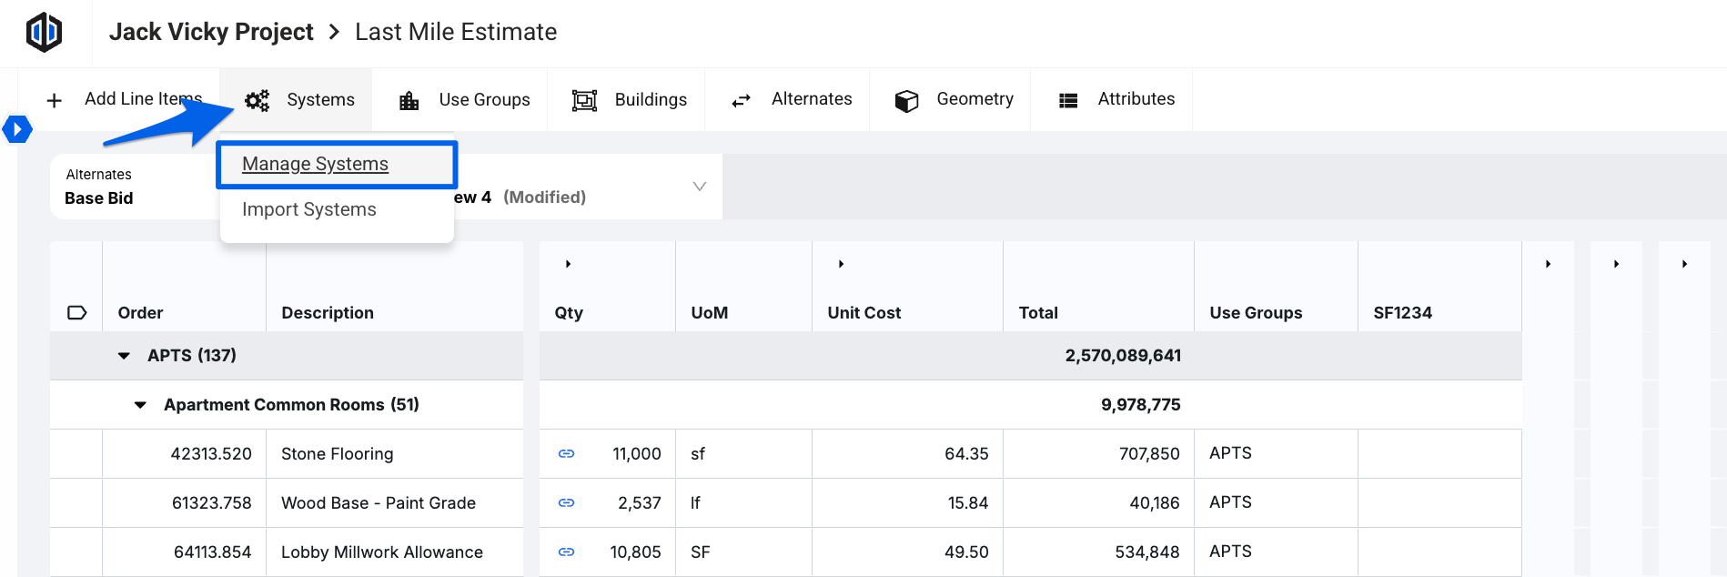Click the Geometry cube icon
Image resolution: width=1727 pixels, height=577 pixels.
[906, 100]
